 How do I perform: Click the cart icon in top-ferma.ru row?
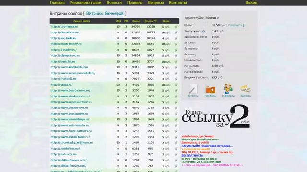176,27
